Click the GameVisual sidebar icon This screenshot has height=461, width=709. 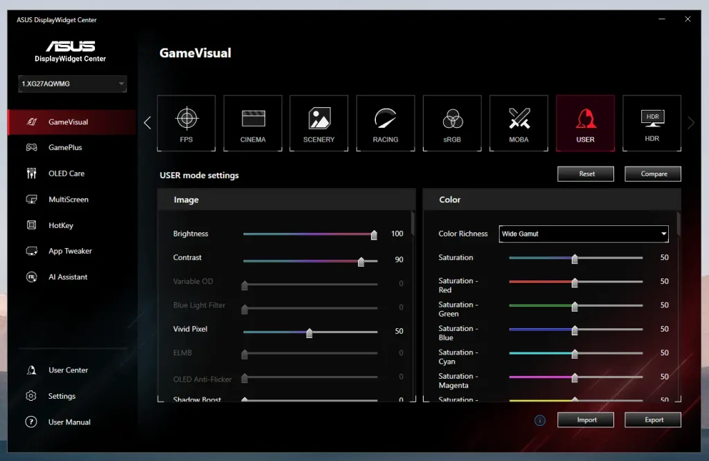tap(32, 122)
